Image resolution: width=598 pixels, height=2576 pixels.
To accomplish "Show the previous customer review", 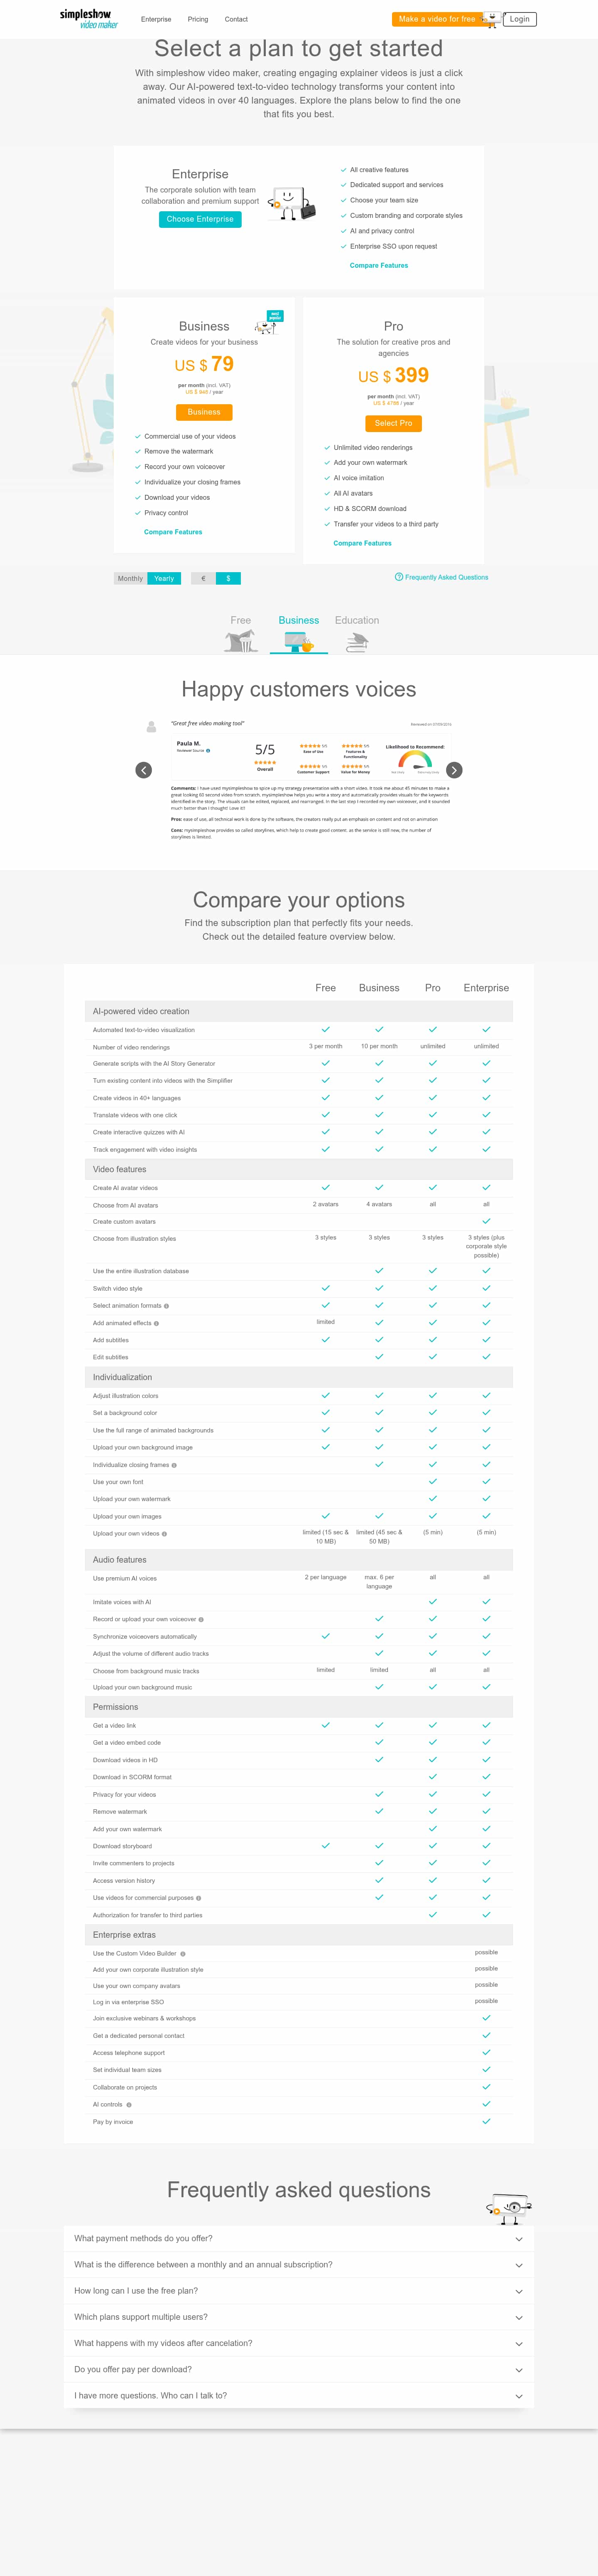I will click(144, 770).
